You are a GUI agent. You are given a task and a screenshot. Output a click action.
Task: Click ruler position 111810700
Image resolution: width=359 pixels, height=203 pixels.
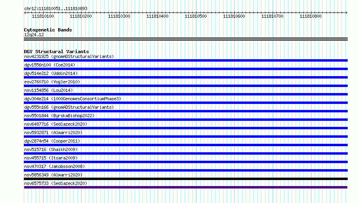272,16
